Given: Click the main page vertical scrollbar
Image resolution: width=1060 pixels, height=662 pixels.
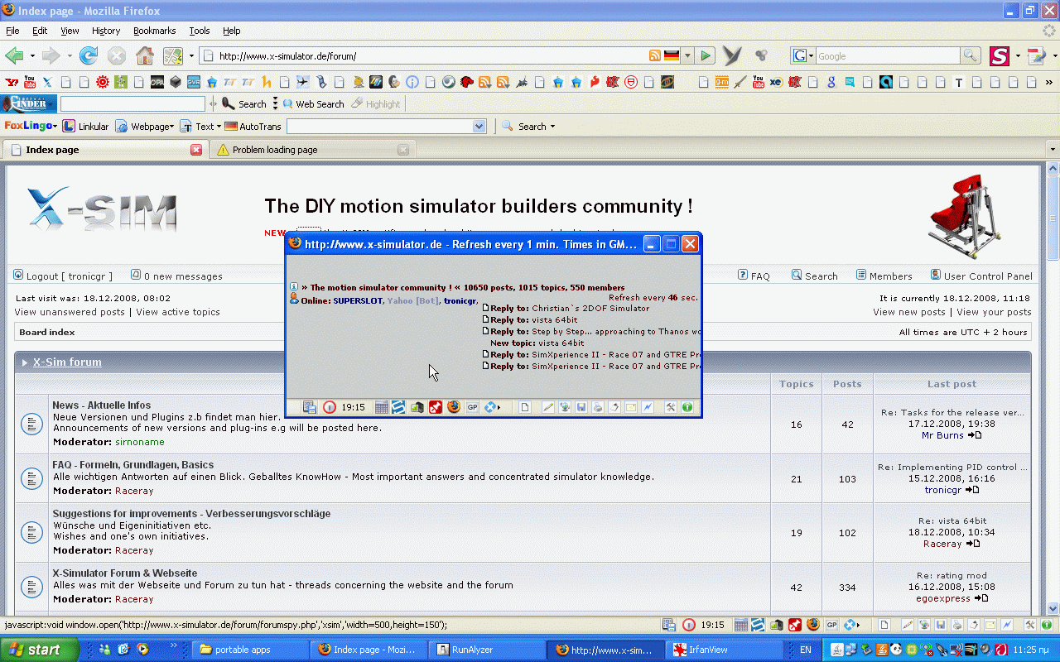Looking at the screenshot, I should [x=1053, y=388].
